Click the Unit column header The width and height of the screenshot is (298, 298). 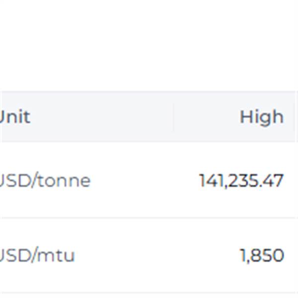coord(15,117)
